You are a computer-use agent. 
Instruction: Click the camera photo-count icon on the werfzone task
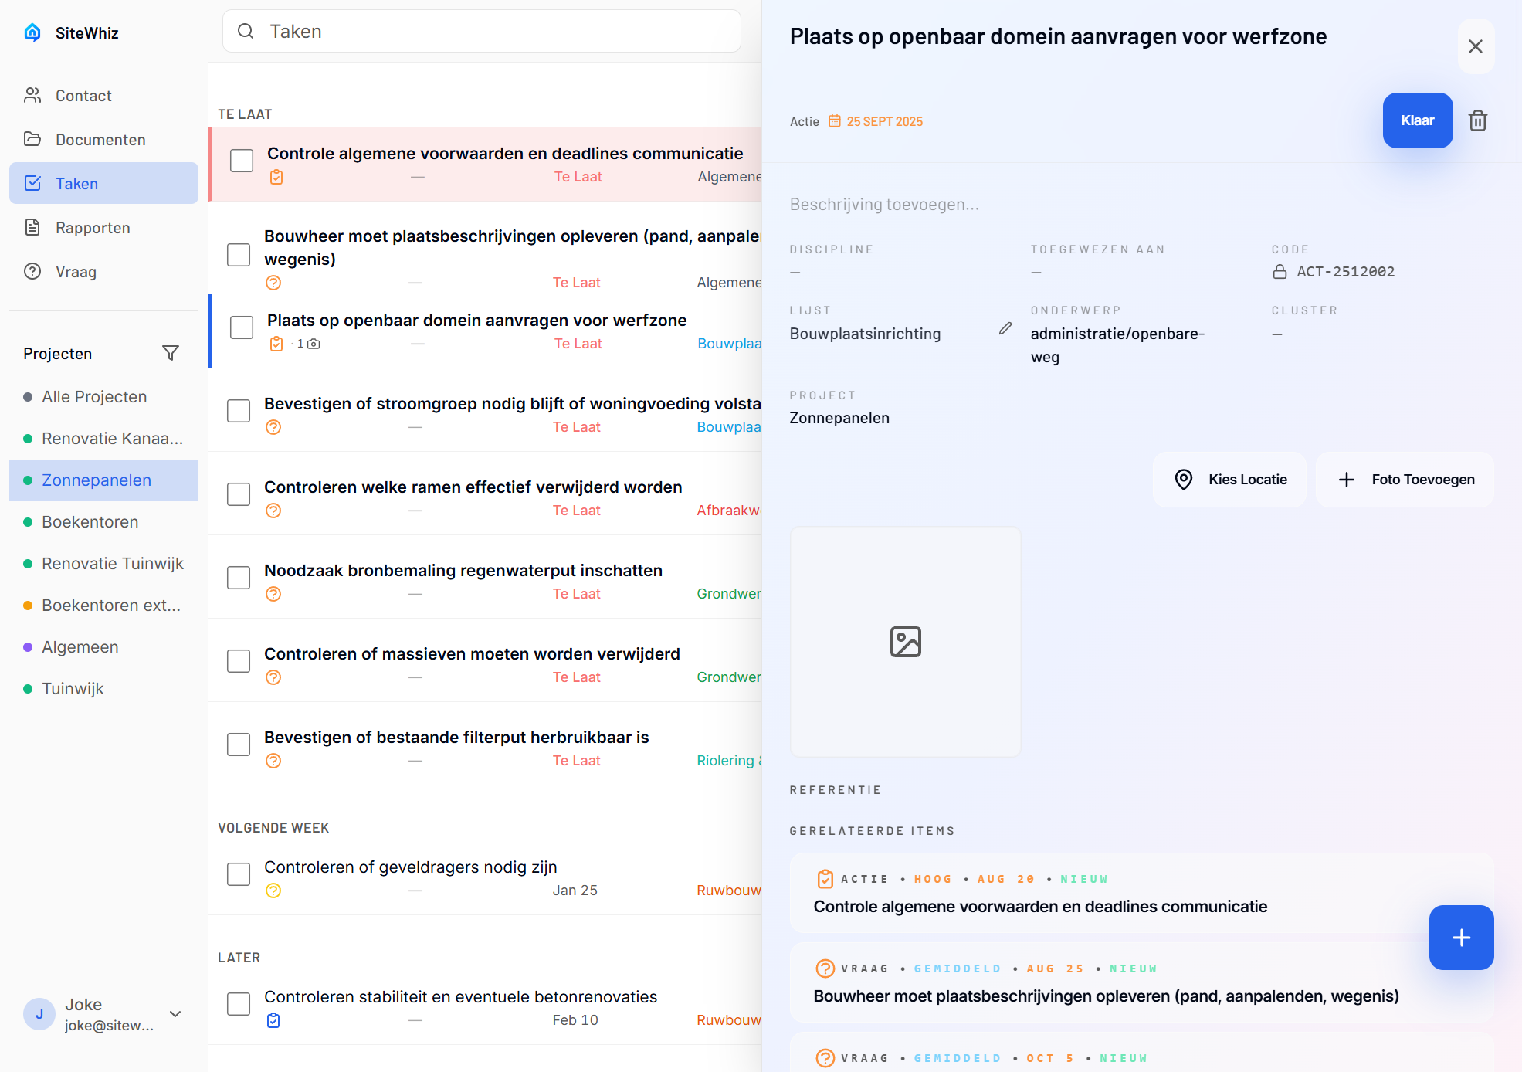pyautogui.click(x=314, y=344)
